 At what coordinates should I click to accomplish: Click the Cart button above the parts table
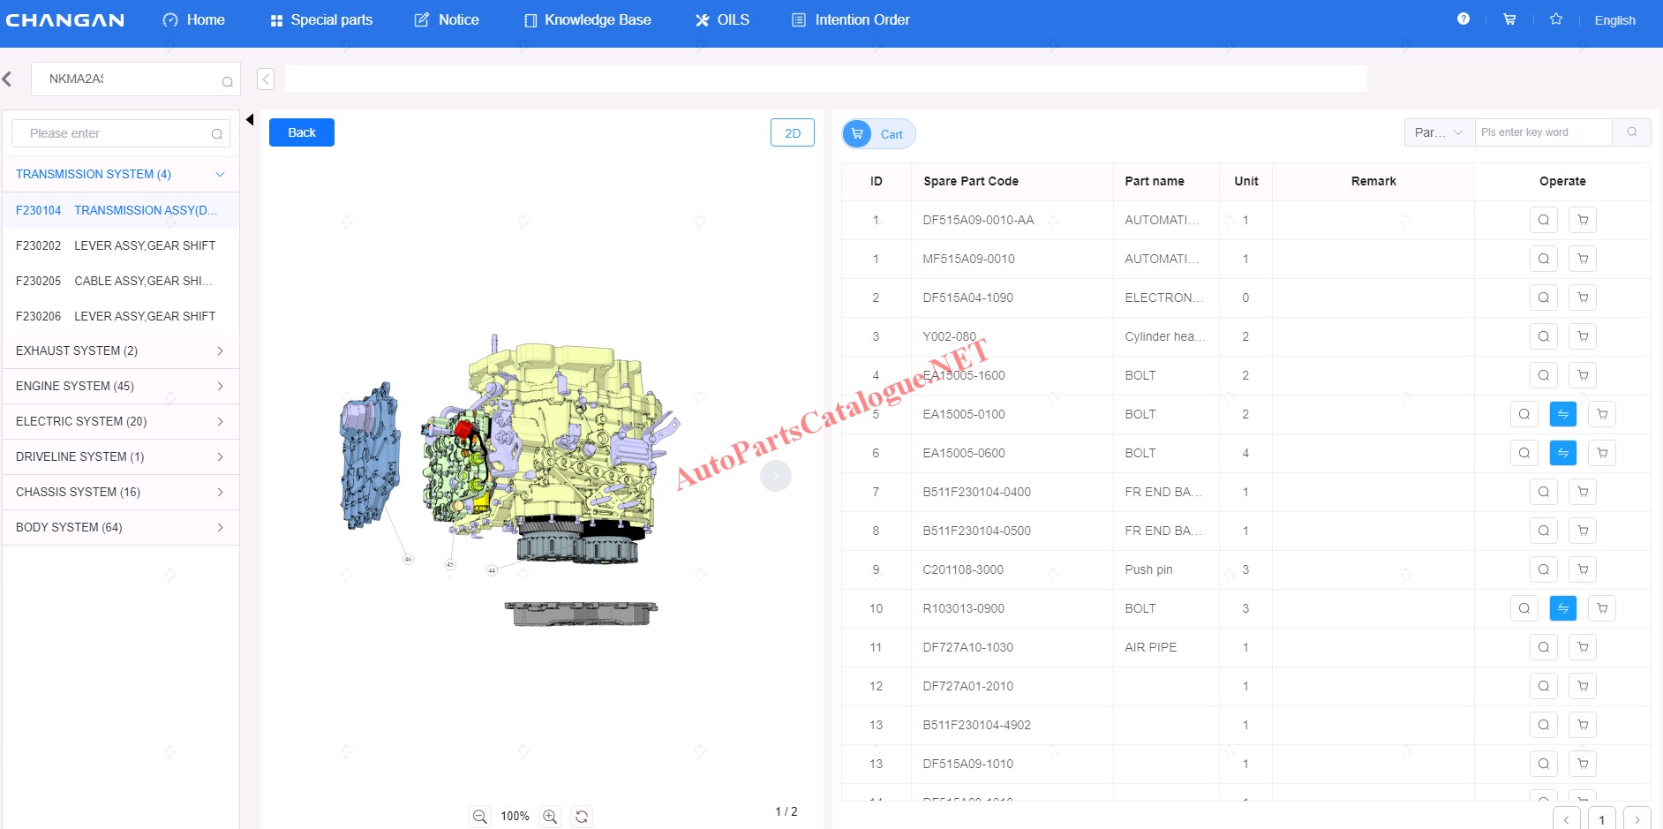[878, 134]
